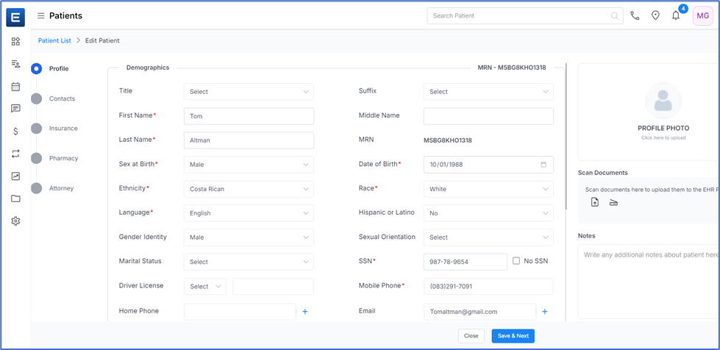The height and width of the screenshot is (350, 720).
Task: Open the billing dollar icon in sidebar
Action: pos(15,132)
